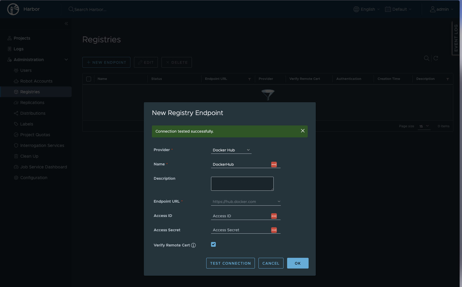Screen dimensions: 462x287
Task: Click the registry list search icon
Action: 427,58
